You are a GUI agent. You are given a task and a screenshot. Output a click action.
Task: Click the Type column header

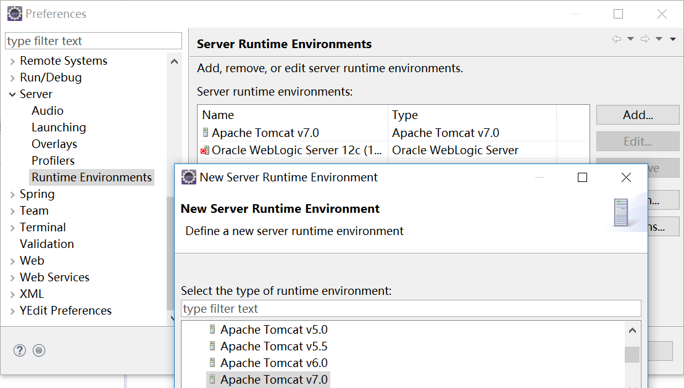point(472,115)
